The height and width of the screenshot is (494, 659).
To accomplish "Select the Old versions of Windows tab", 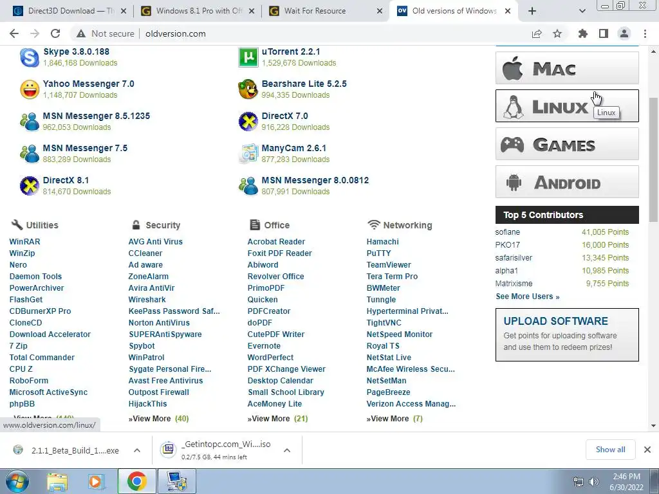I will [454, 11].
